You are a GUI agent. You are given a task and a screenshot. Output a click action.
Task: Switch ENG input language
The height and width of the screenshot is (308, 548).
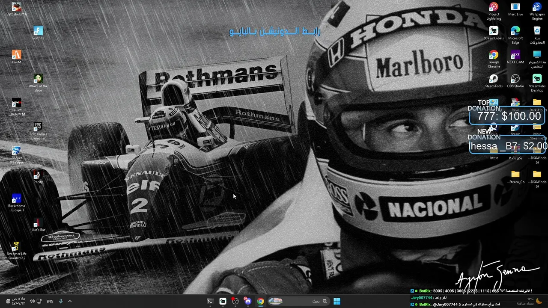click(50, 301)
